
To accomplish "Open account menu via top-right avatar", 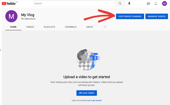I will click(164, 4).
